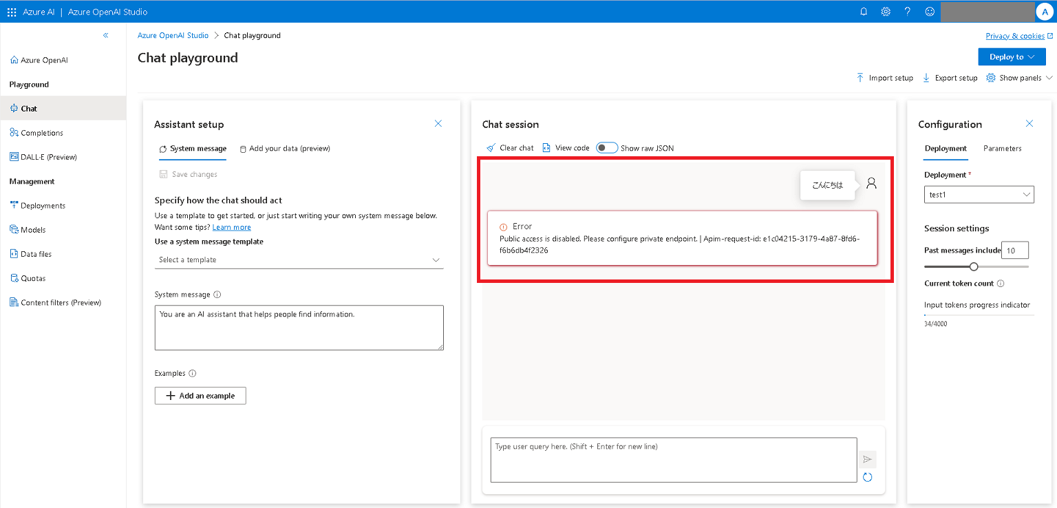This screenshot has width=1057, height=508.
Task: Toggle the Show raw JSON switch
Action: click(x=606, y=148)
